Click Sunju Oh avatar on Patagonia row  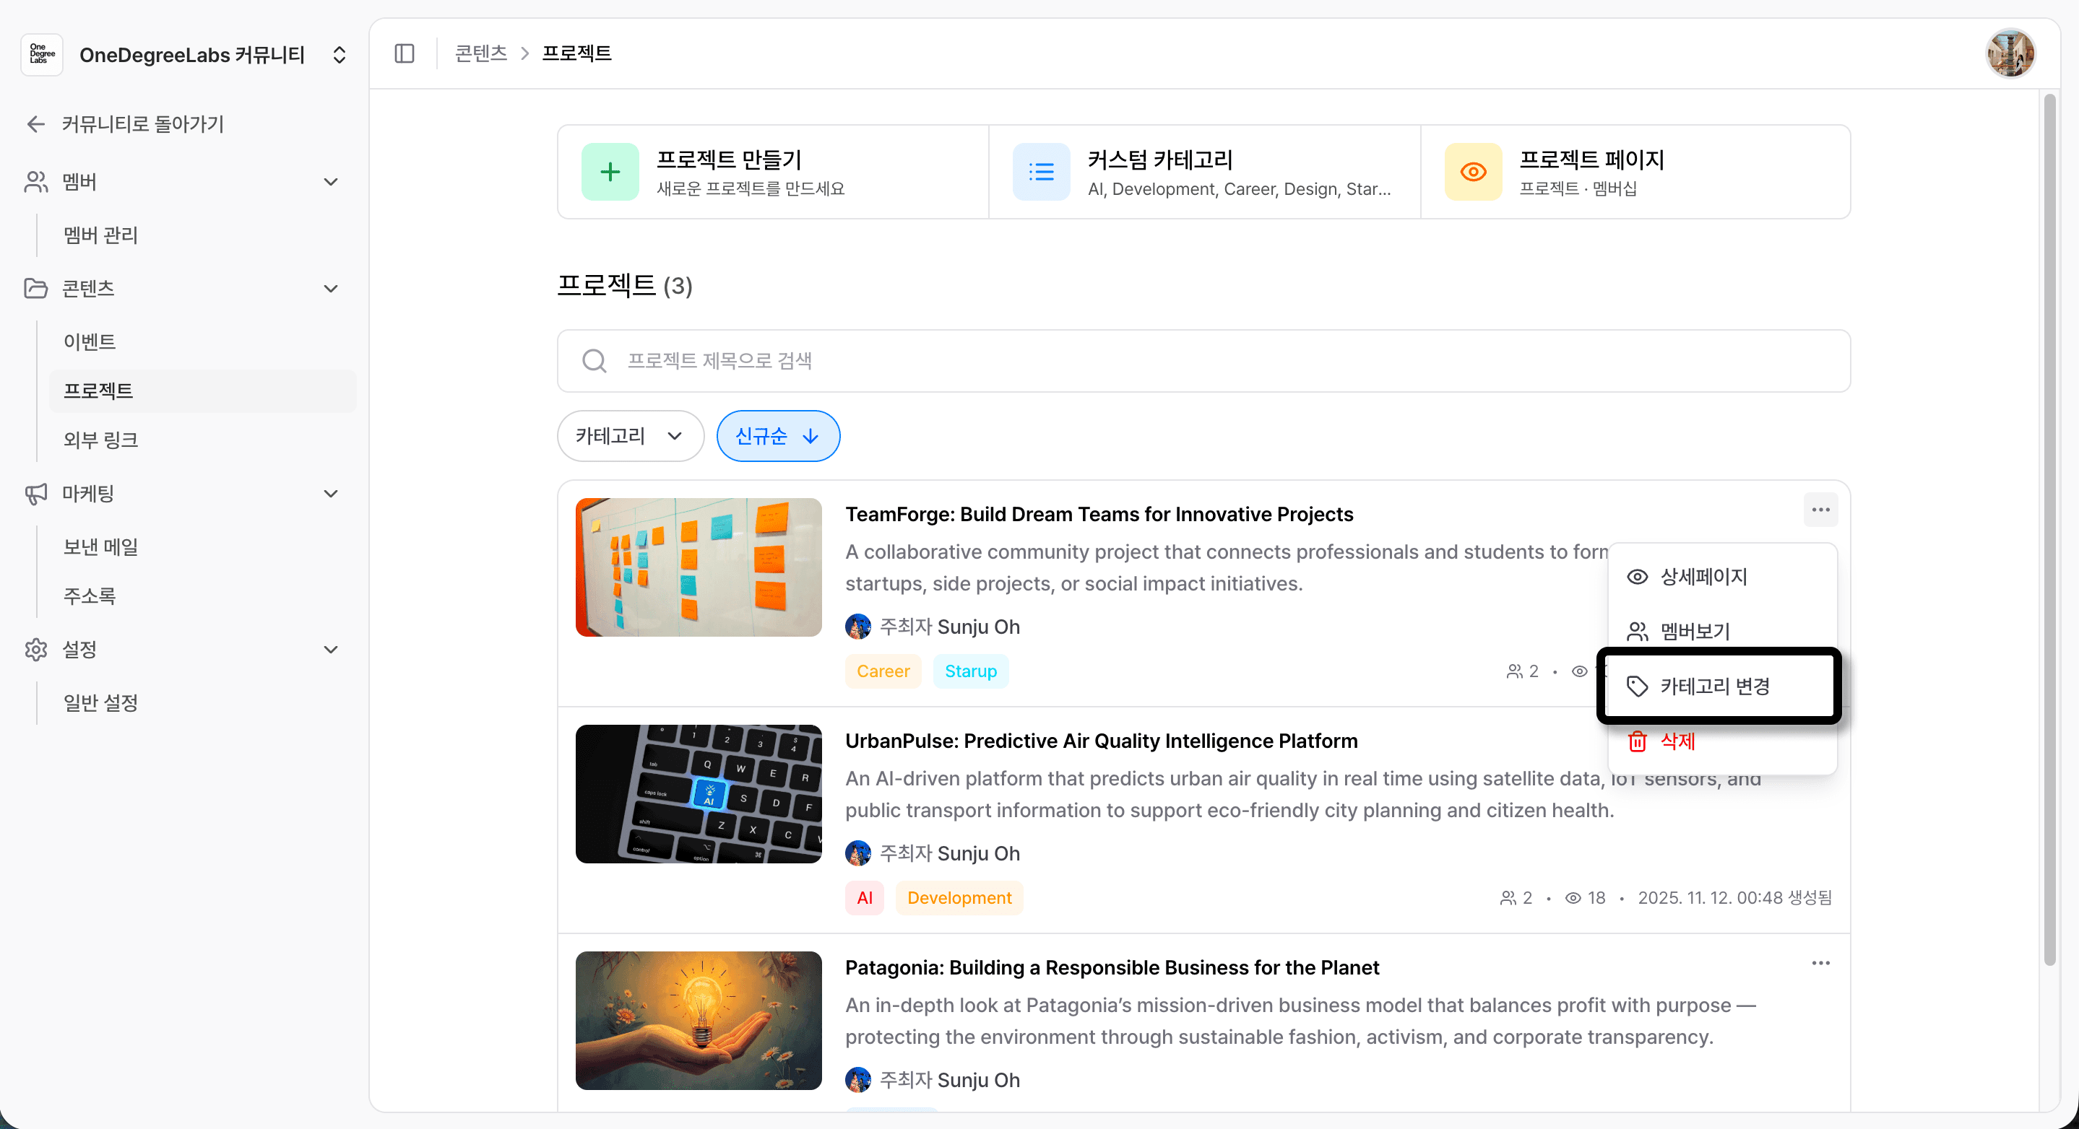tap(858, 1080)
